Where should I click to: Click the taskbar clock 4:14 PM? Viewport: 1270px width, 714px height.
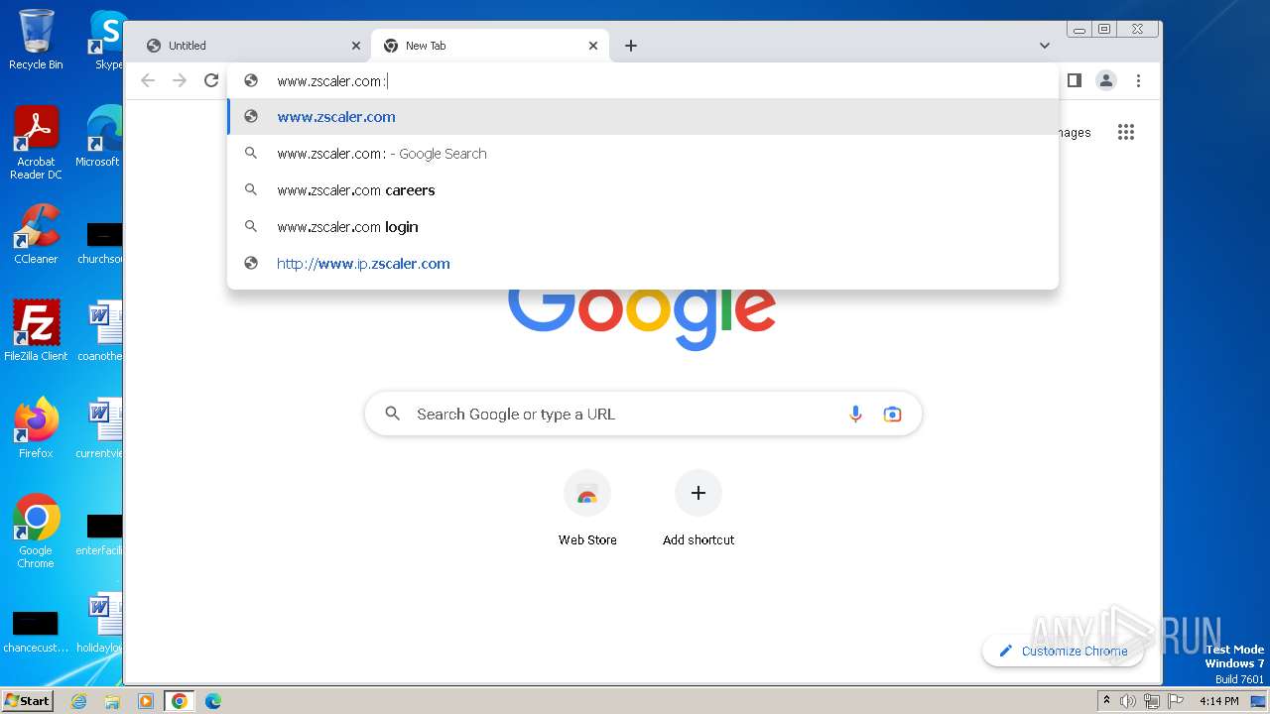coord(1218,701)
